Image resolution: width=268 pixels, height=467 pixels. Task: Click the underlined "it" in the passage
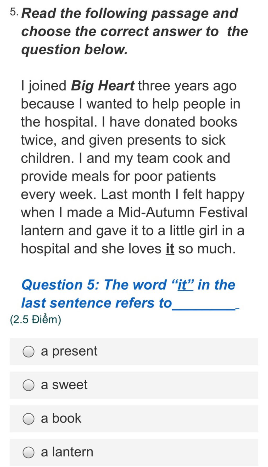[x=170, y=248]
